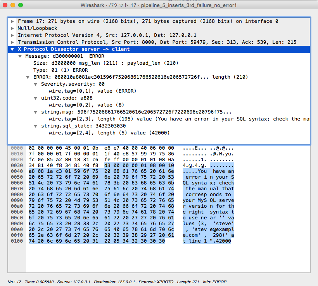This screenshot has width=318, height=286.
Task: Select 'X Protocol Dissector server -> client' row
Action: coord(159,49)
